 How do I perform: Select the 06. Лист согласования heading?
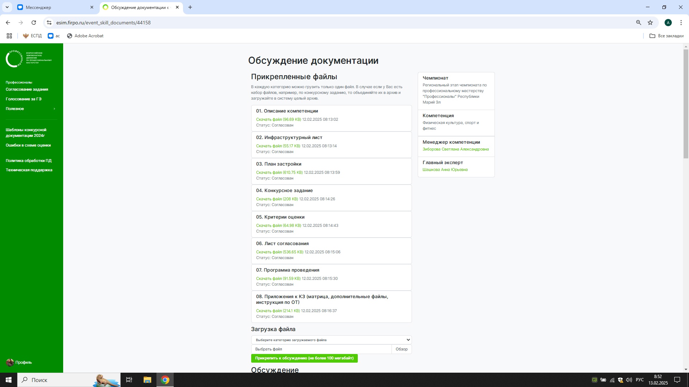tap(282, 243)
